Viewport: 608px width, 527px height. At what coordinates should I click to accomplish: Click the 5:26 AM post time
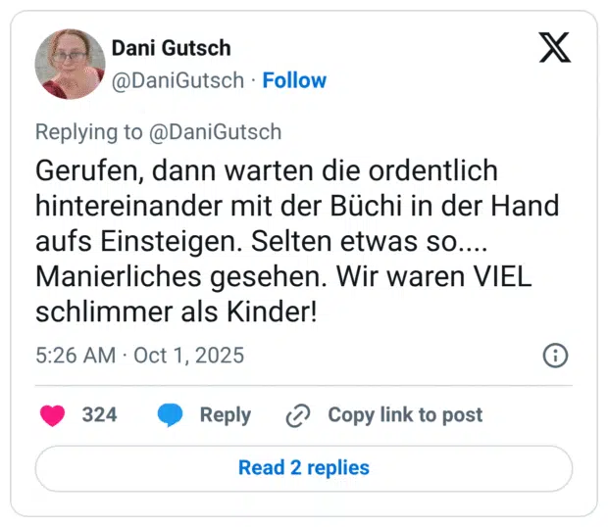(x=76, y=355)
